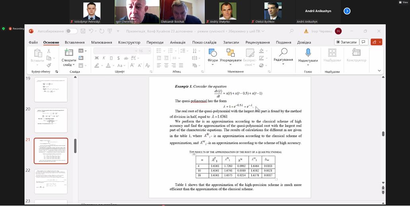The image size is (410, 206).
Task: Switch to the Конструктор ribbon tab
Action: [x=129, y=42]
